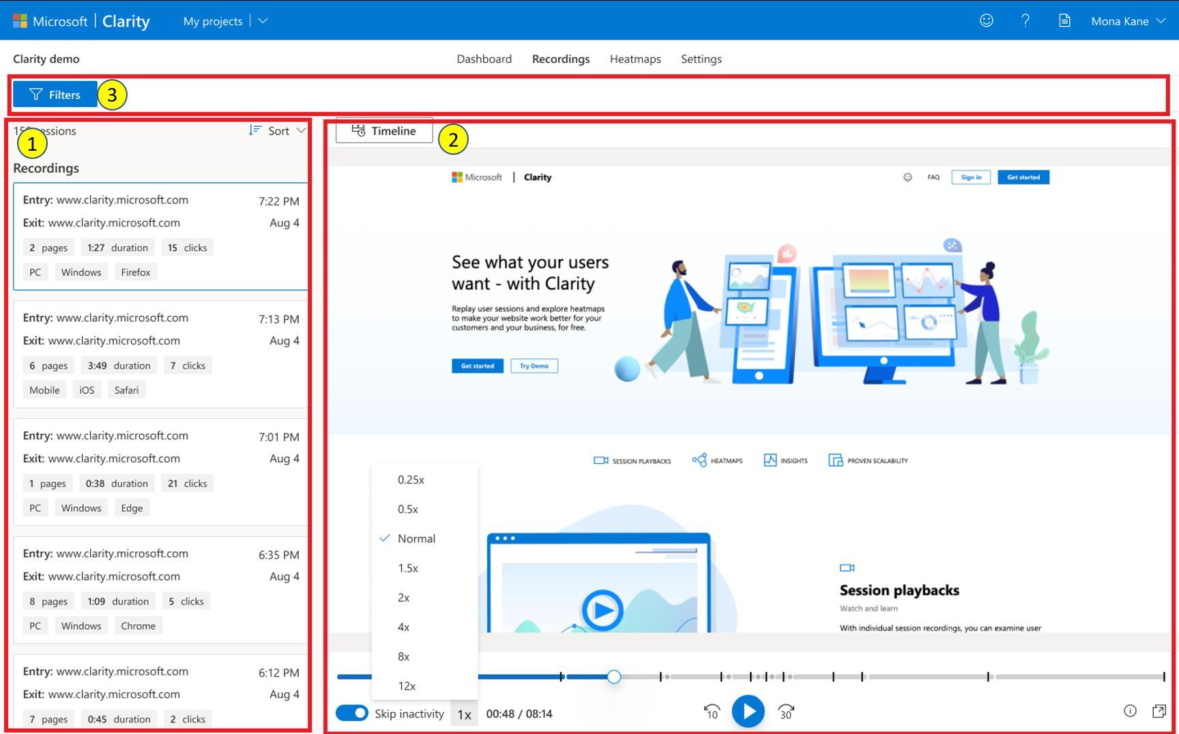Viewport: 1179px width, 734px height.
Task: Click header Get started button on webpage
Action: (1023, 177)
